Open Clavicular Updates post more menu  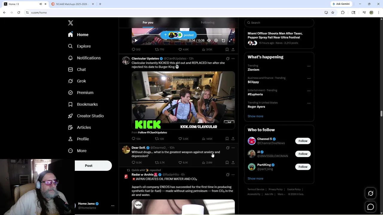233,59
